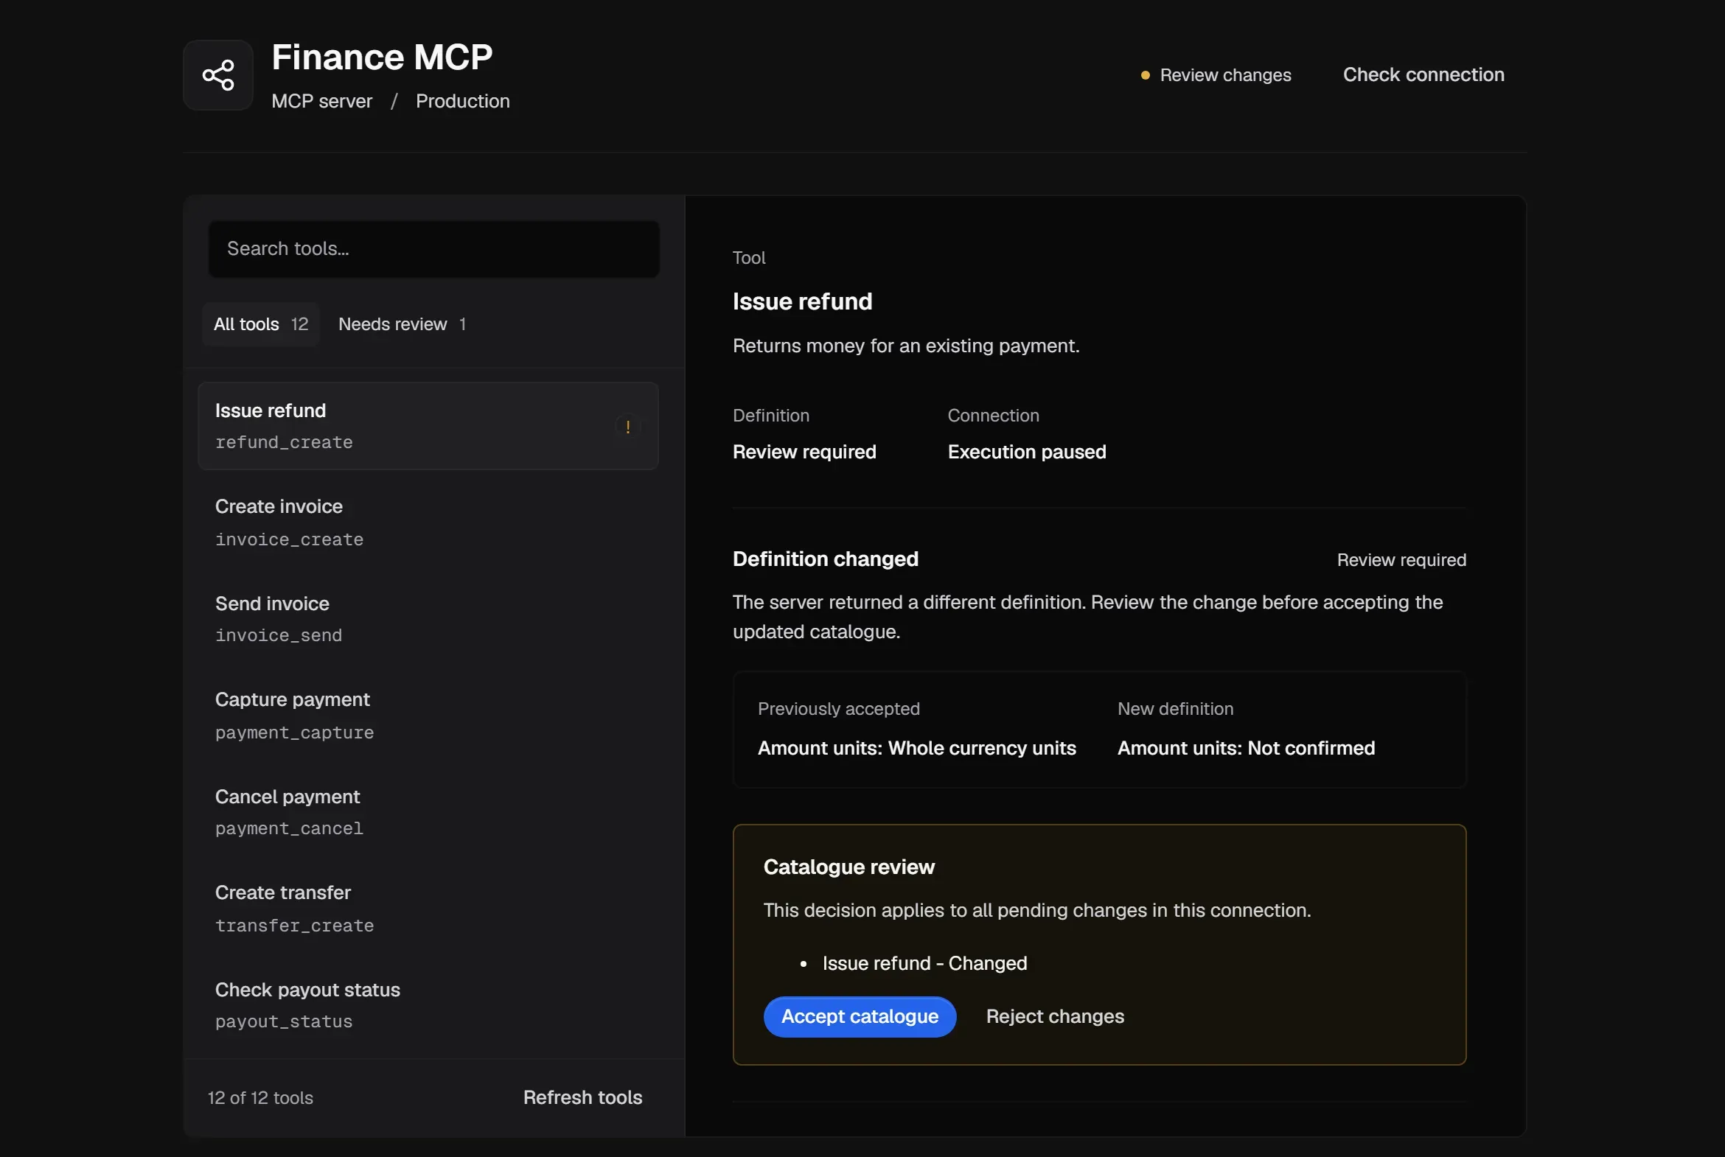Click 'Amount units: Whole currency units' value
Screen dimensions: 1725x1157
click(x=917, y=747)
